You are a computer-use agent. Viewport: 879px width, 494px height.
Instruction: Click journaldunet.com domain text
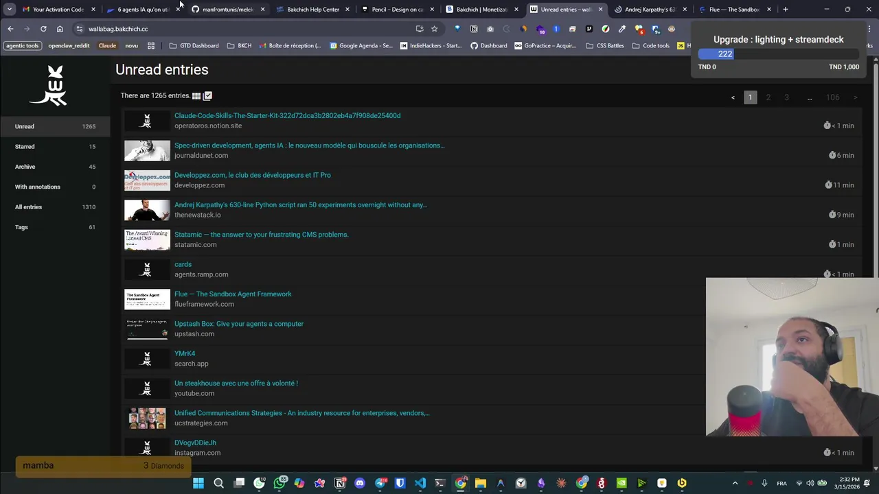[x=201, y=156]
